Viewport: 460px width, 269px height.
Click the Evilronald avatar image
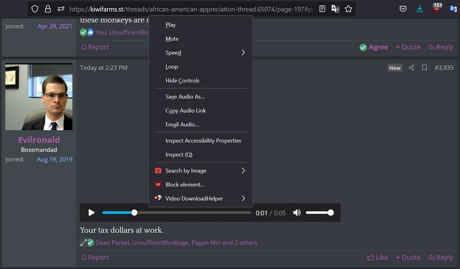(x=39, y=97)
